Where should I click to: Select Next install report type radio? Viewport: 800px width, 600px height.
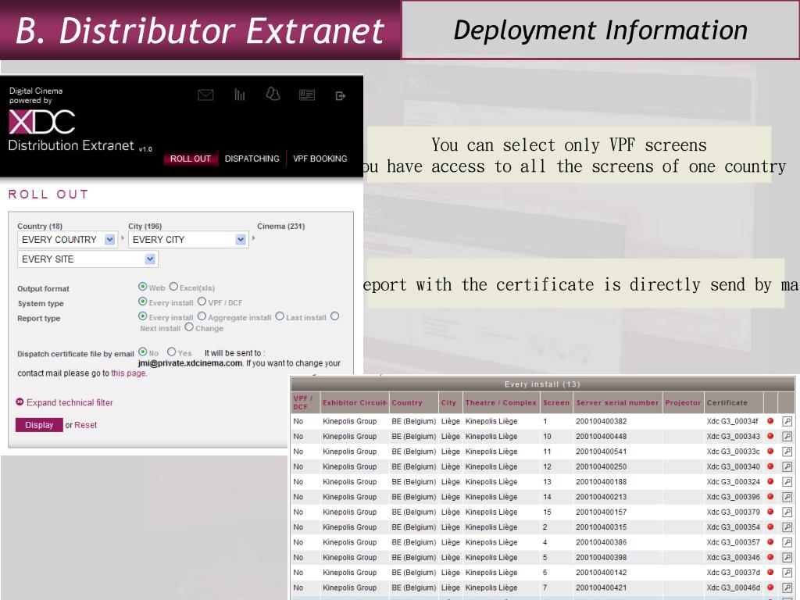[x=334, y=316]
